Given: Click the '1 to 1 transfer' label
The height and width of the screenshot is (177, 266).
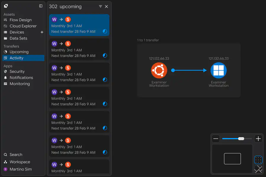Looking at the screenshot, I should click(148, 40).
